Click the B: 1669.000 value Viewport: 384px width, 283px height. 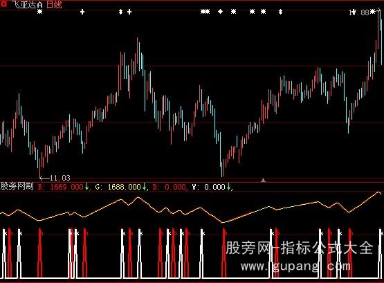pyautogui.click(x=61, y=187)
